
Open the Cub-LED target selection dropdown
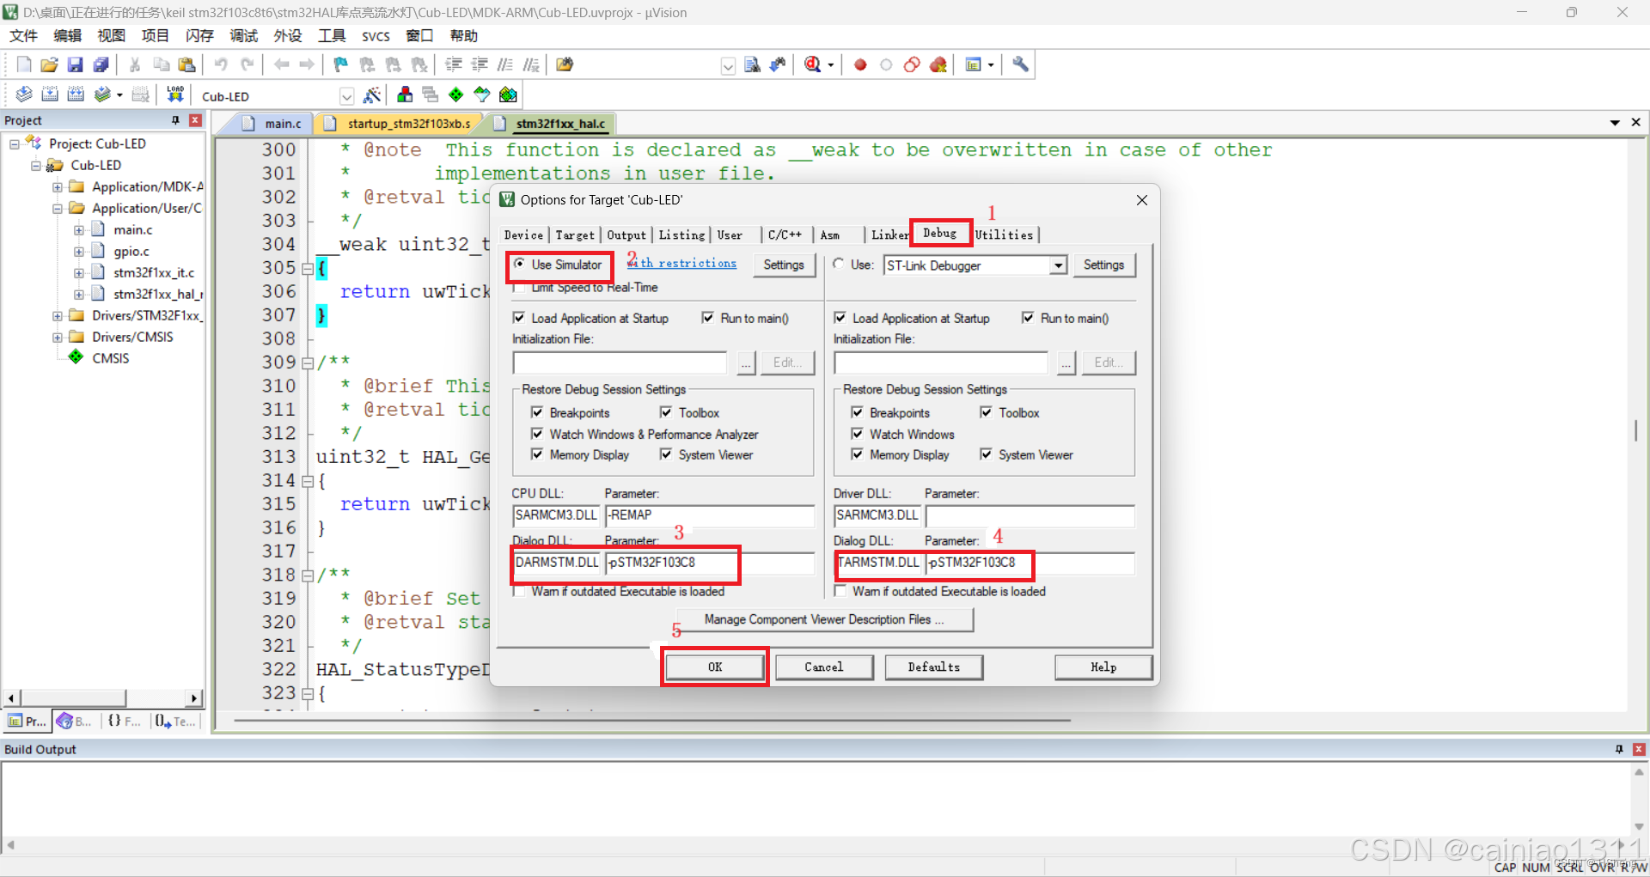coord(346,95)
